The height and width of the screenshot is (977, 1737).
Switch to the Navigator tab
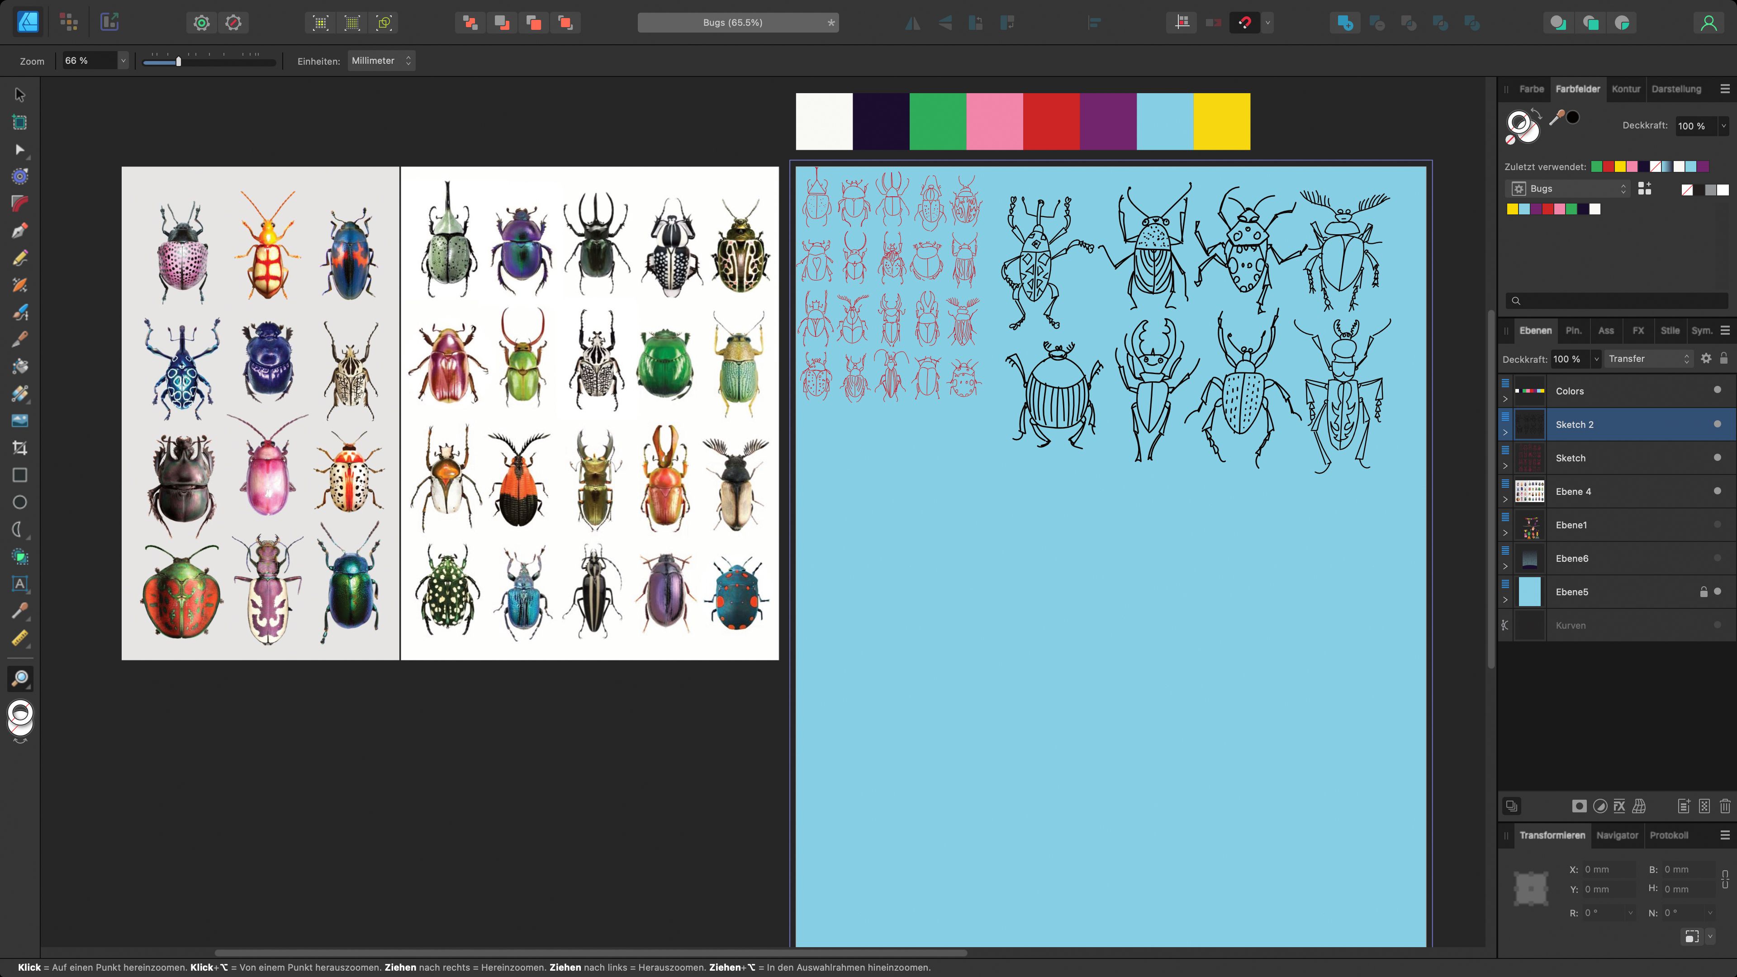point(1617,835)
